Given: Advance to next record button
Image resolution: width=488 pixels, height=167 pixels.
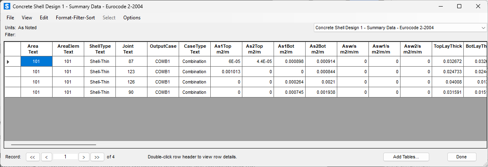Looking at the screenshot, I should (x=84, y=157).
